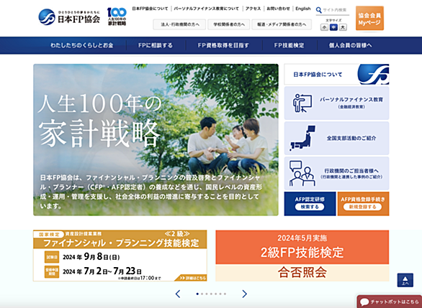Viewport: 422px width, 308px height.
Task: Click 新規登録する under AFP資格登録手続き
Action: (362, 207)
